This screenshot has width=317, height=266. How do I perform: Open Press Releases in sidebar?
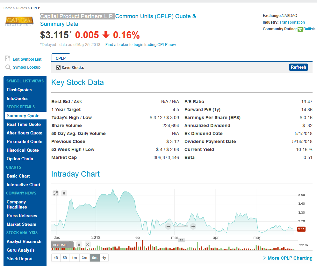22,216
